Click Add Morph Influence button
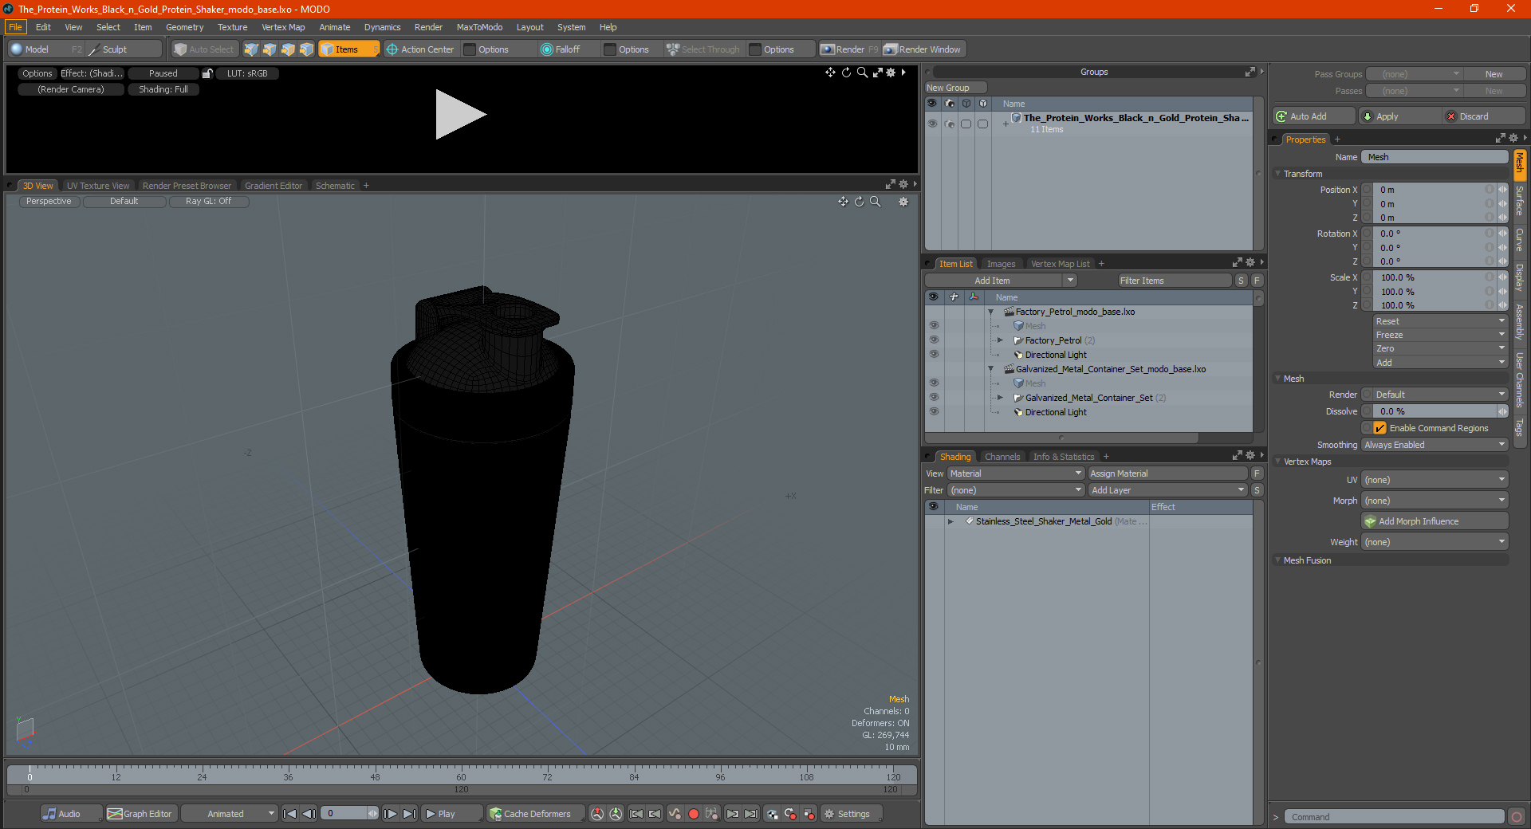1531x829 pixels. tap(1435, 521)
